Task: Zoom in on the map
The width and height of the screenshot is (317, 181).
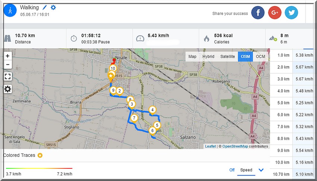Action: (x=8, y=56)
